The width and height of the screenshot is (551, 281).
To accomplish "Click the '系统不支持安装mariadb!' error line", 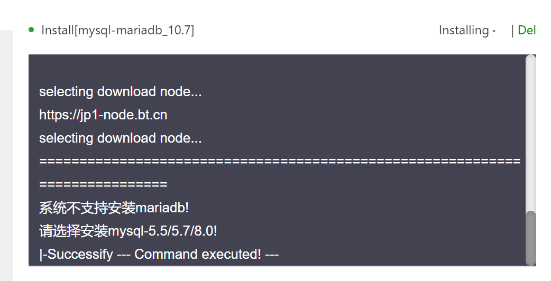I will [114, 208].
